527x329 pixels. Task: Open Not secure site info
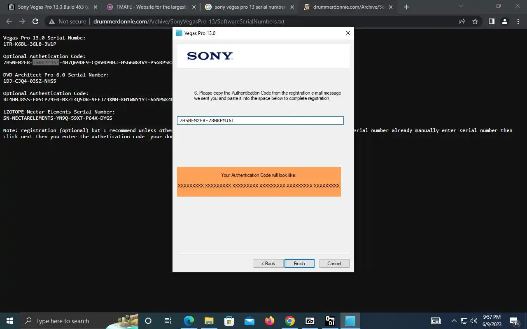pyautogui.click(x=68, y=21)
